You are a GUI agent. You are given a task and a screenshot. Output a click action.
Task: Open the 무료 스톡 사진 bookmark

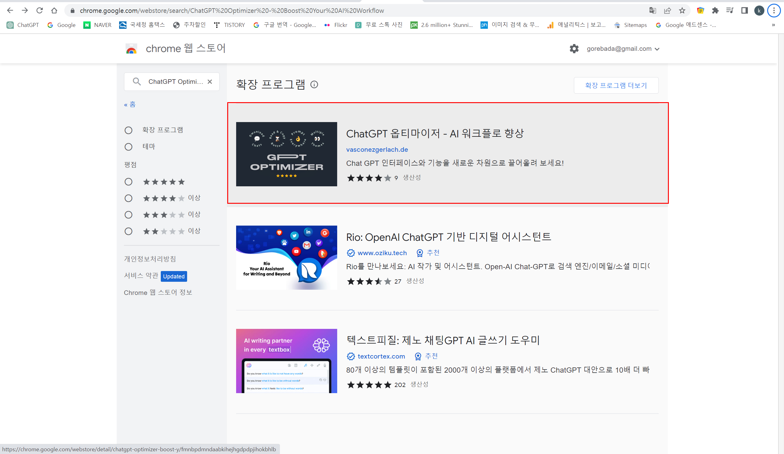(x=379, y=25)
